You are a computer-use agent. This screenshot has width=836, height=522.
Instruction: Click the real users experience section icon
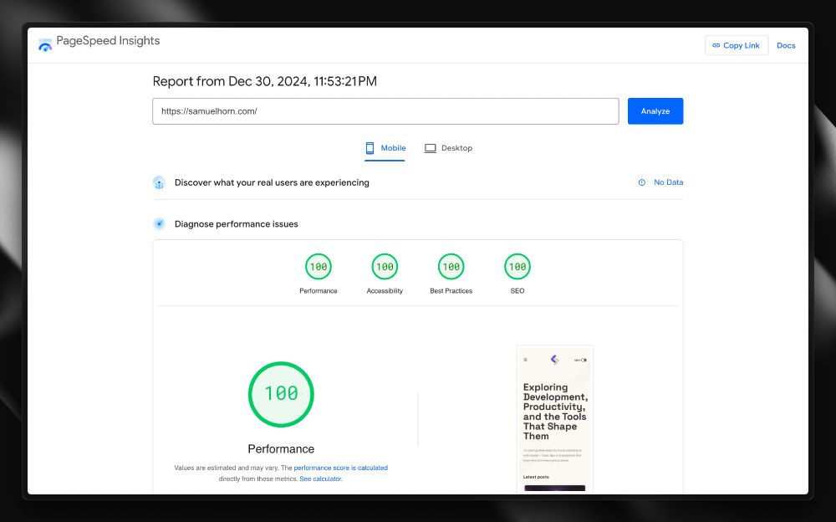[159, 182]
